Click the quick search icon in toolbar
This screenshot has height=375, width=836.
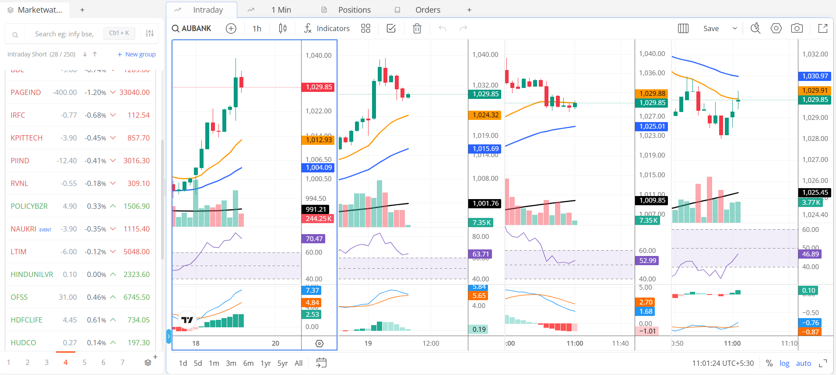[x=755, y=28]
